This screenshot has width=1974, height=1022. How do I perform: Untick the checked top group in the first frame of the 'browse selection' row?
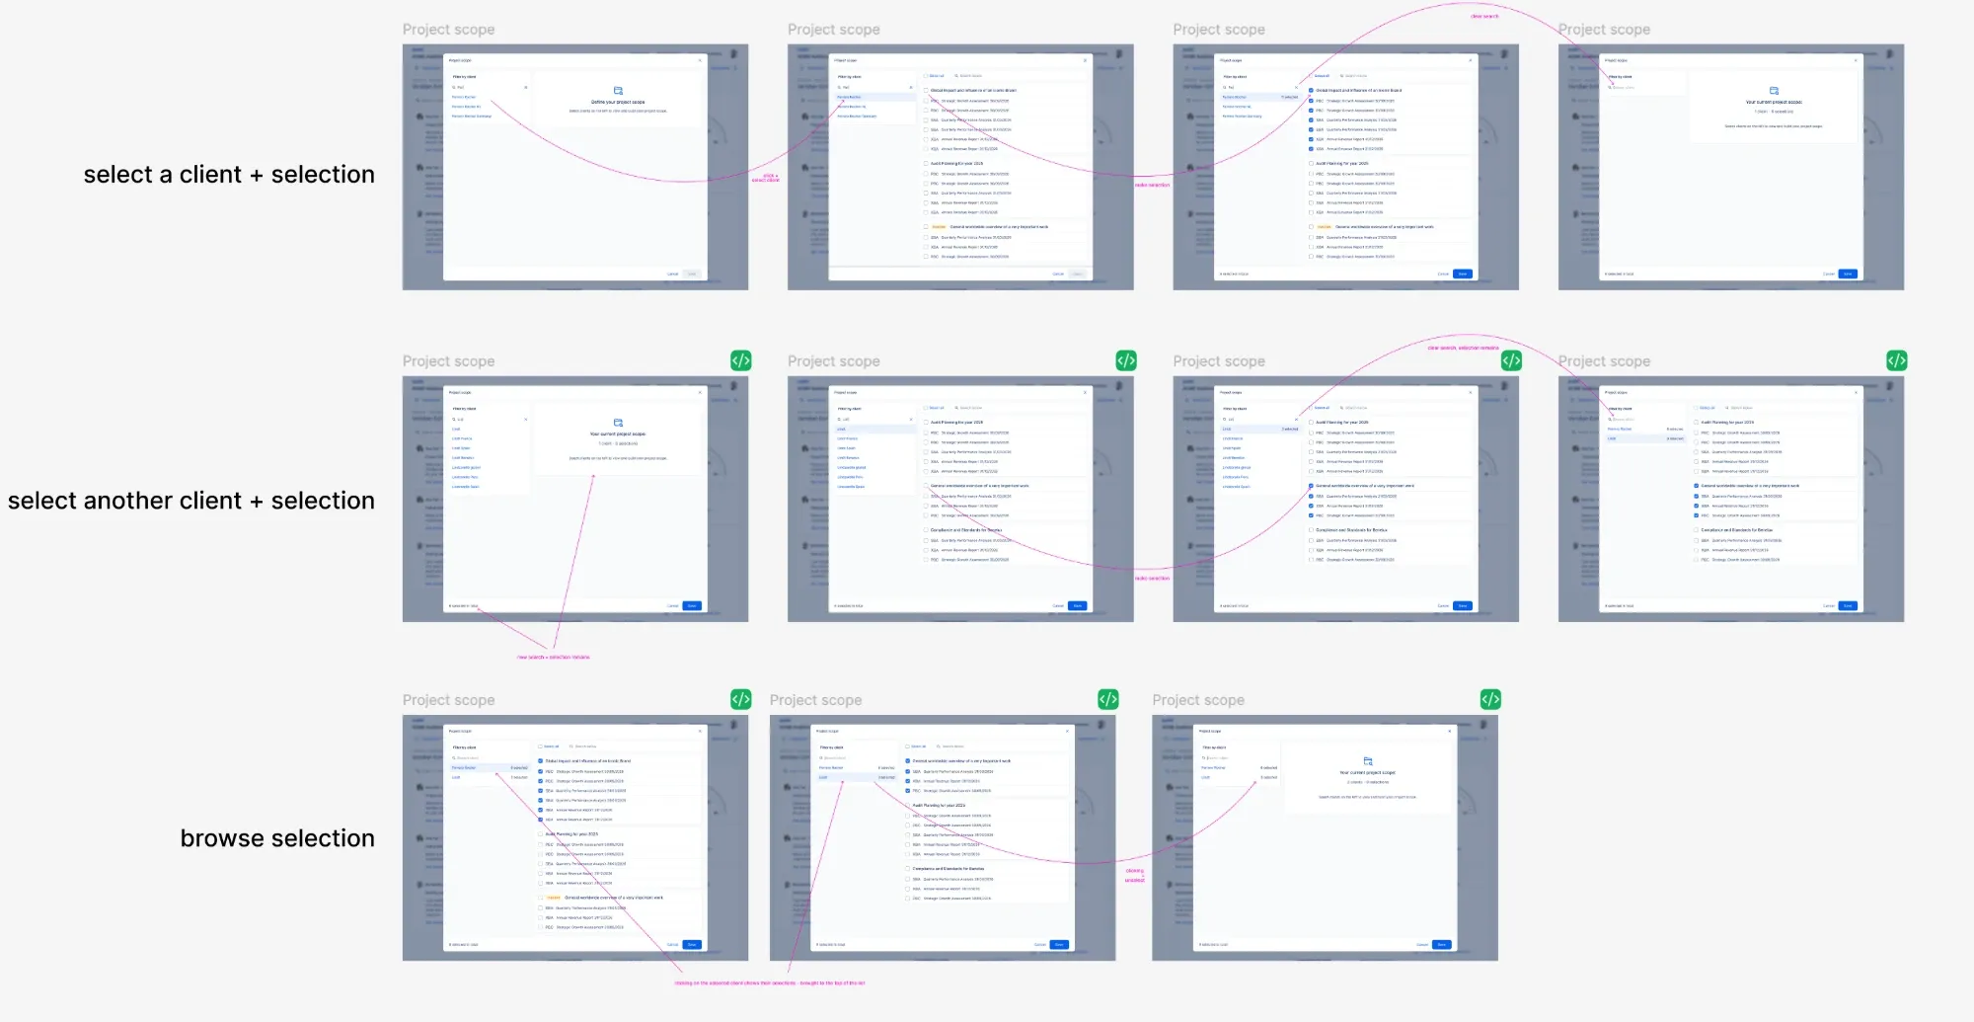point(541,761)
